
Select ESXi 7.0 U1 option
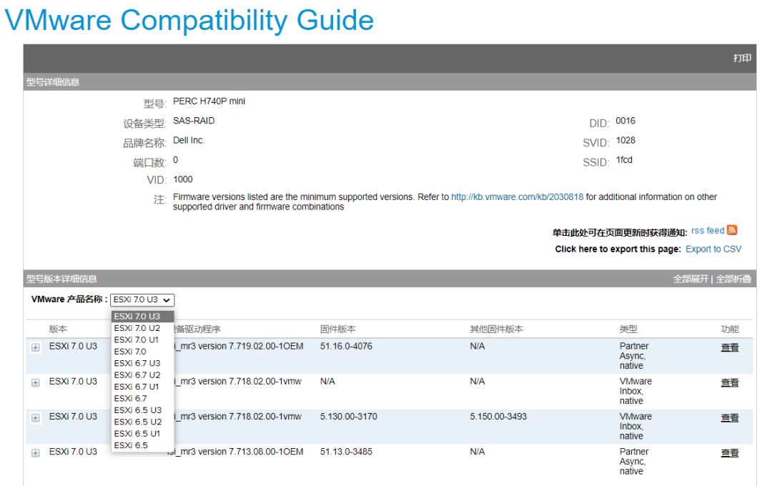pos(143,339)
